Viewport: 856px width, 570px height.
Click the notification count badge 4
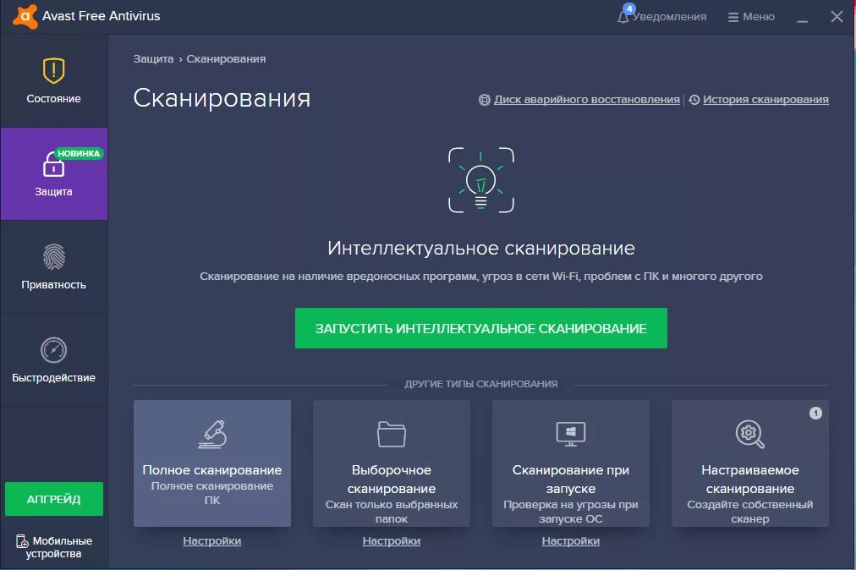tap(629, 8)
